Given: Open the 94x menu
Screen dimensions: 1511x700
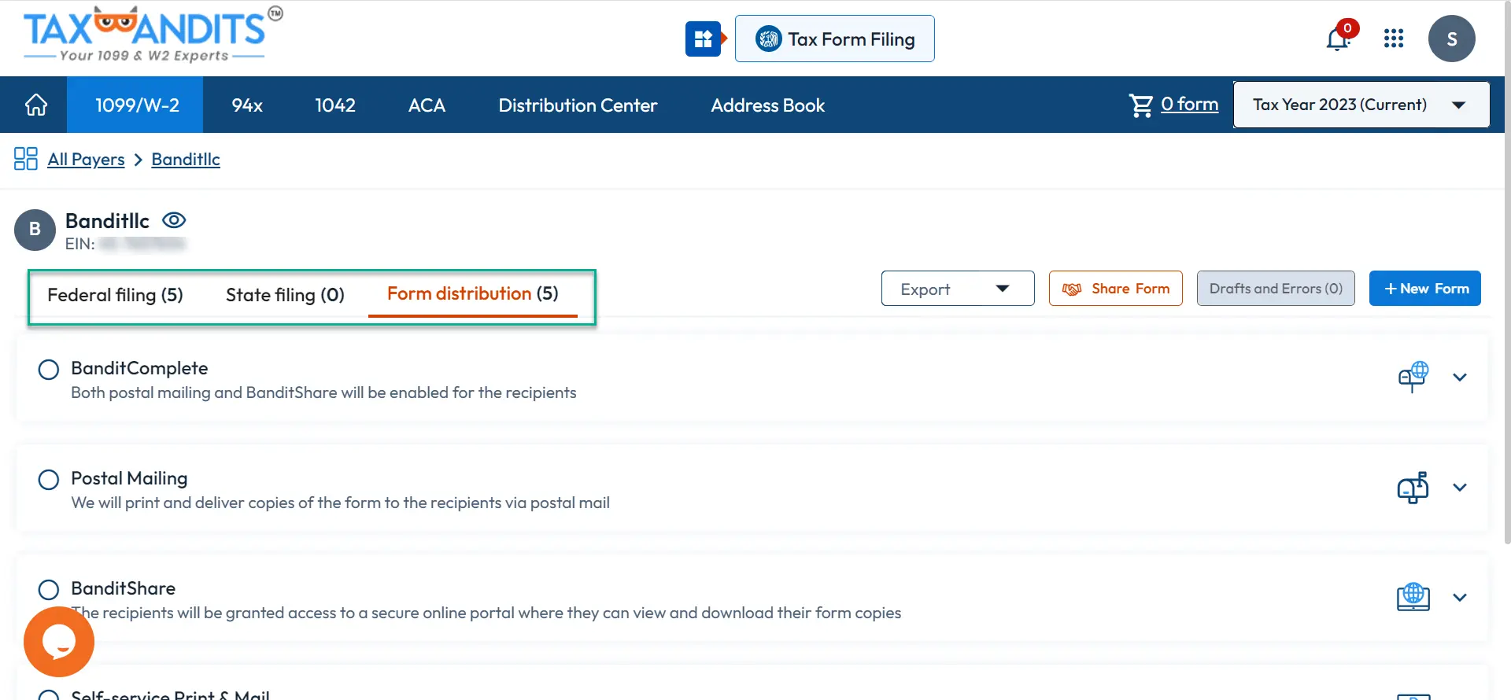Looking at the screenshot, I should 247,105.
